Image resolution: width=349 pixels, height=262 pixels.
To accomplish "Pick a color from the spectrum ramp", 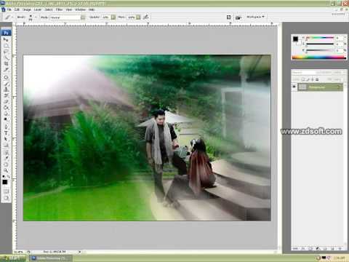I will coord(319,57).
